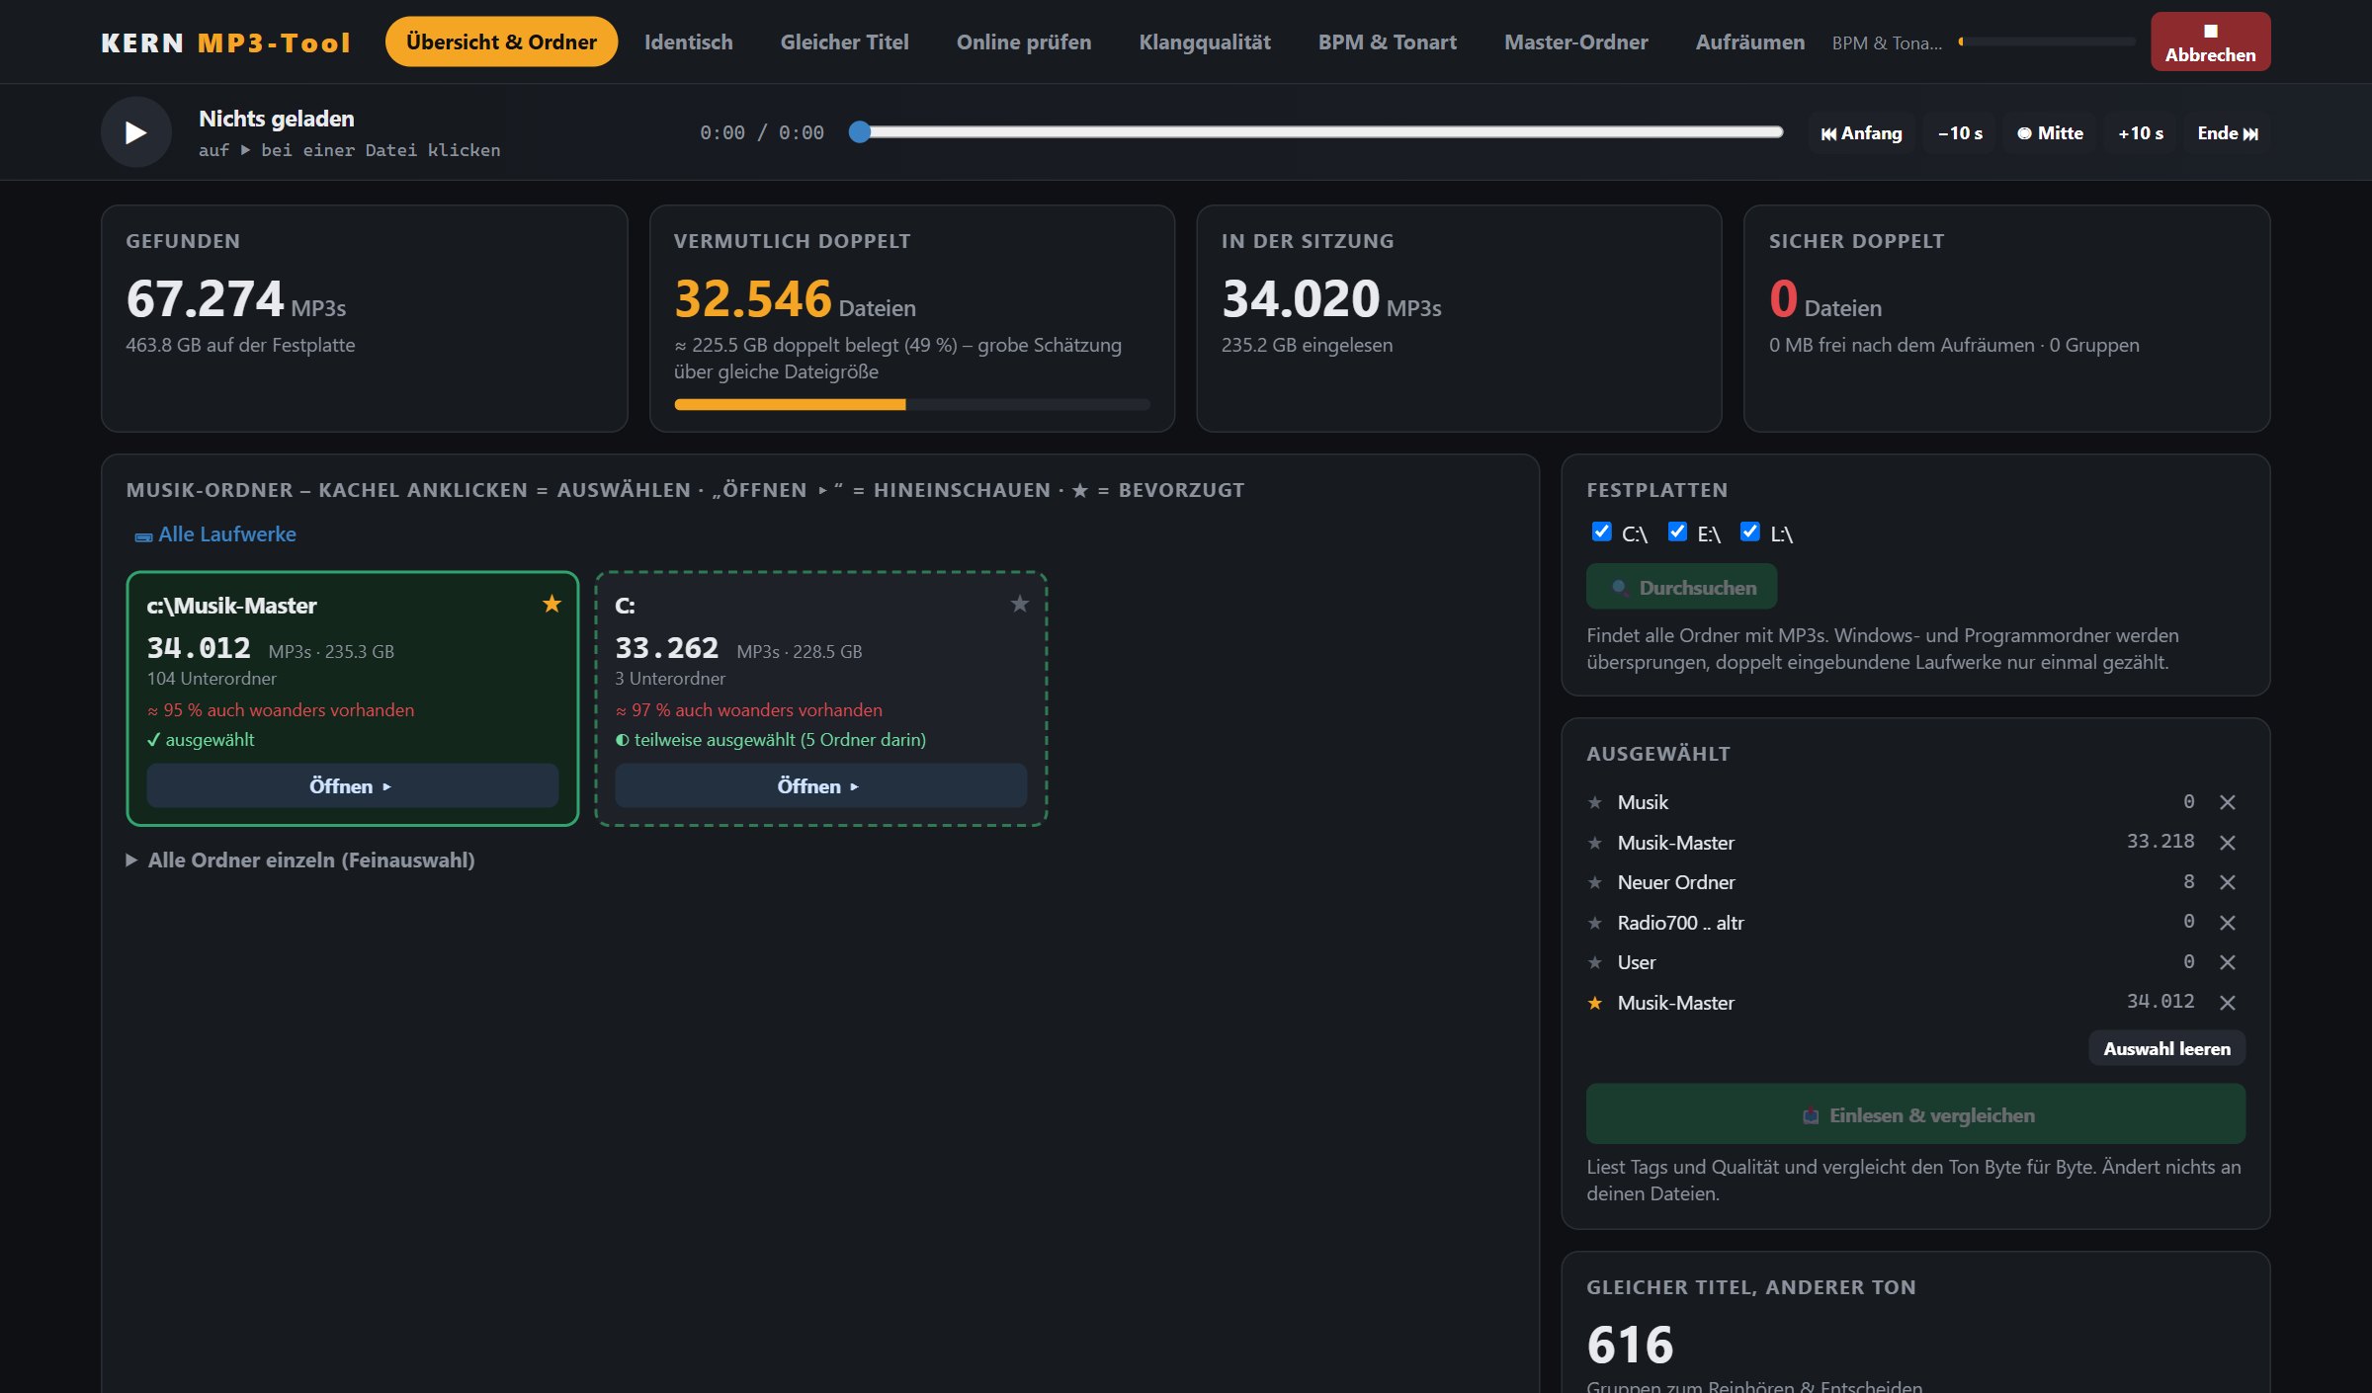
Task: Toggle the favorite star on c:\Musik-Master tile
Action: coord(551,604)
